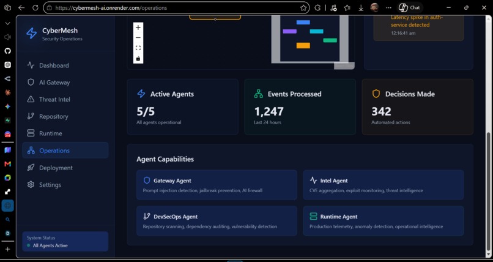Click the Decisions Made shield icon

click(x=376, y=94)
